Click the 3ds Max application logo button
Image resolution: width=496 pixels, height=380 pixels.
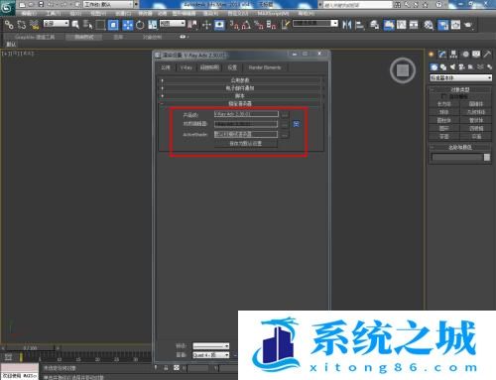[x=7, y=7]
